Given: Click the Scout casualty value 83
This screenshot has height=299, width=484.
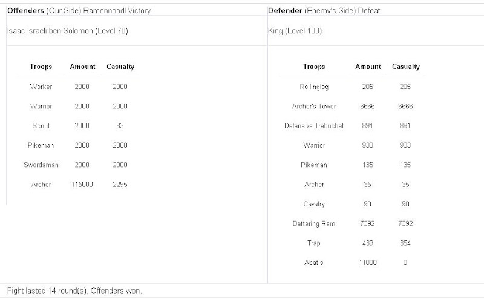Looking at the screenshot, I should coord(120,126).
